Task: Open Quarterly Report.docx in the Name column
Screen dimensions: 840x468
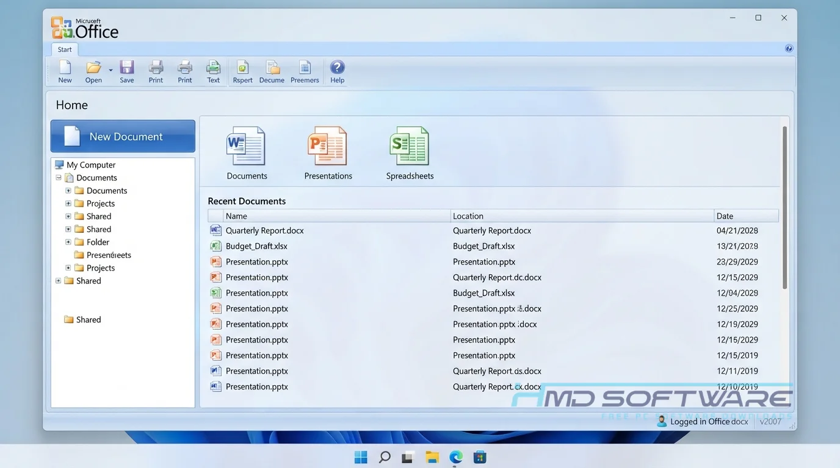Action: 264,230
